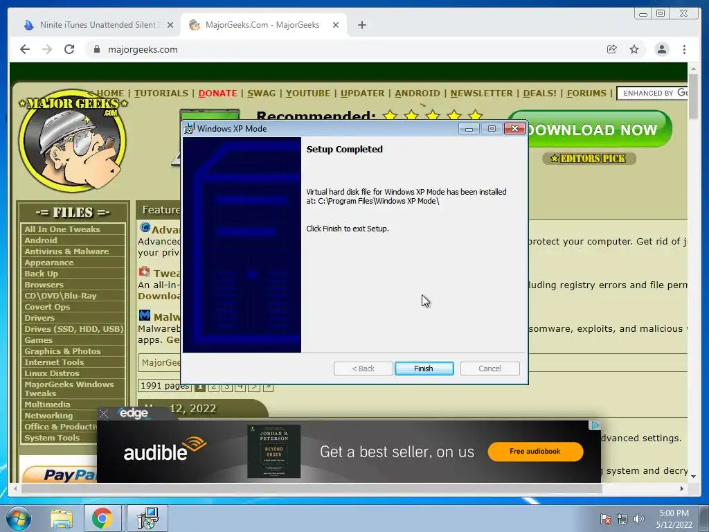Click the Major Geeks mascot logo
The height and width of the screenshot is (532, 709).
tap(72, 140)
